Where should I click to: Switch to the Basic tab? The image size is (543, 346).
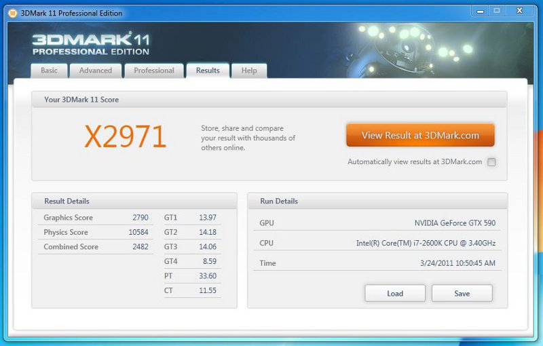pos(49,71)
